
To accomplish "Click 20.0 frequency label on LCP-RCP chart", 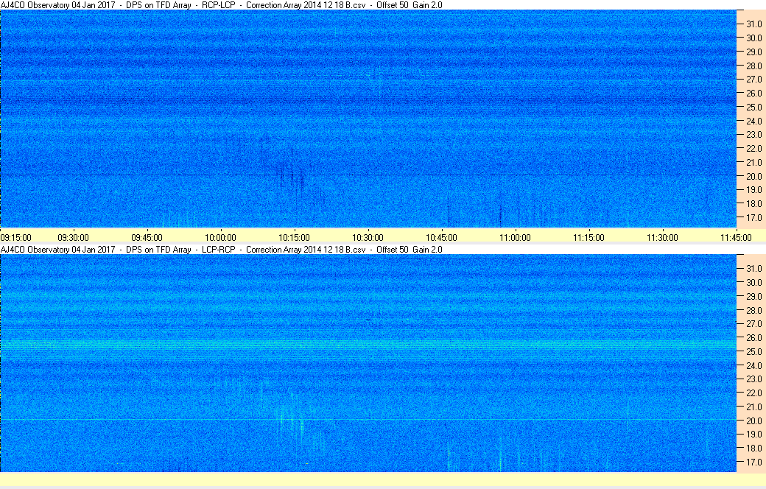I will [753, 421].
